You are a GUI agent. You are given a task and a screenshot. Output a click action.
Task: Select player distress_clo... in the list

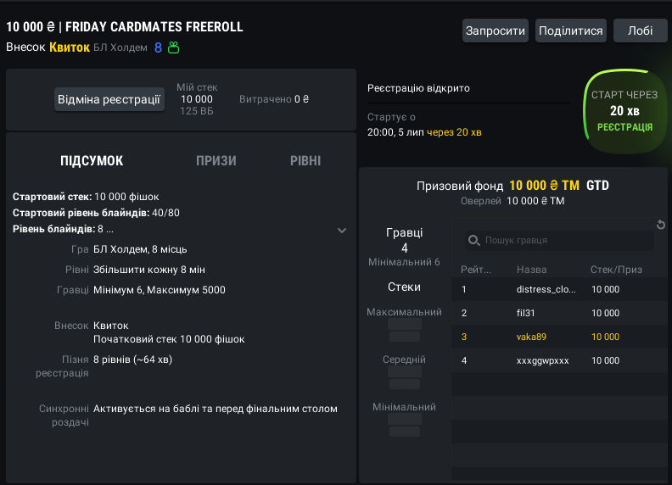[x=546, y=289]
